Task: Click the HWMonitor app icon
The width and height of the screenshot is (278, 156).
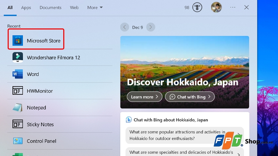Action: point(18,90)
